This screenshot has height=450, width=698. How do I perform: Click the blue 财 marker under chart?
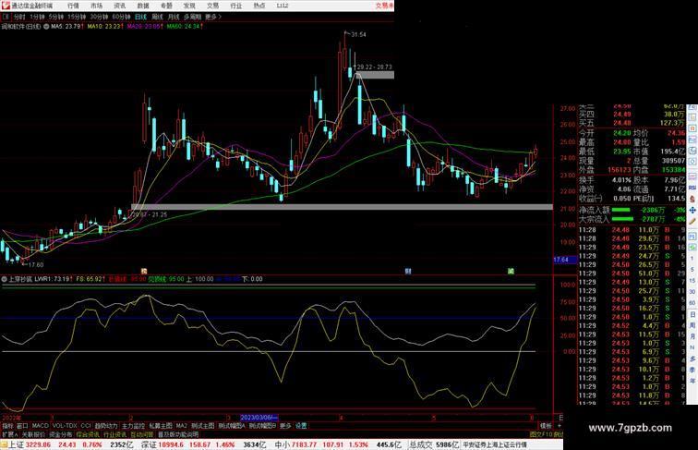(x=408, y=271)
